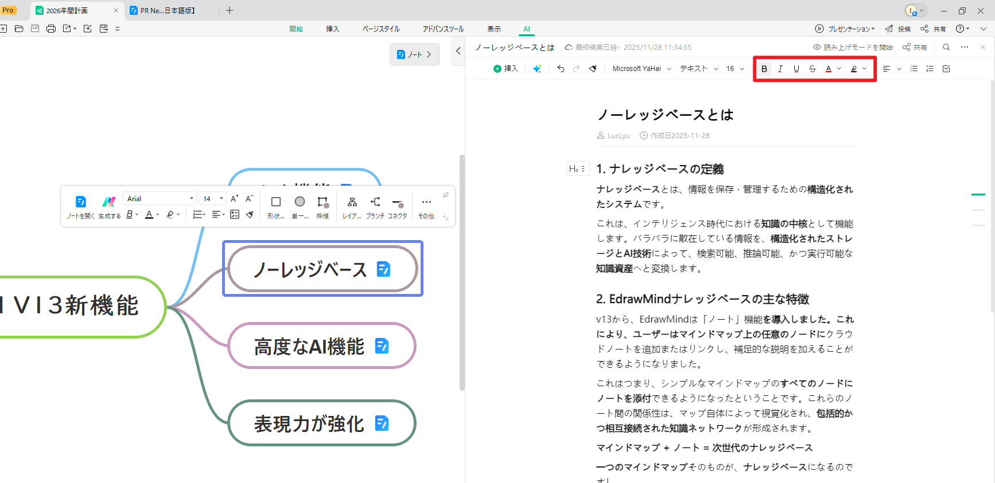Open the ページスタイル ribbon tab
Image resolution: width=995 pixels, height=483 pixels.
tap(381, 29)
